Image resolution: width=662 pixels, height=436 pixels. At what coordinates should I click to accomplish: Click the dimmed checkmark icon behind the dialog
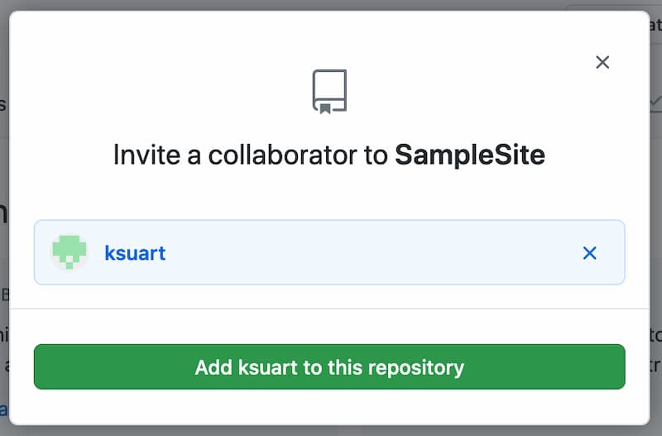click(656, 100)
